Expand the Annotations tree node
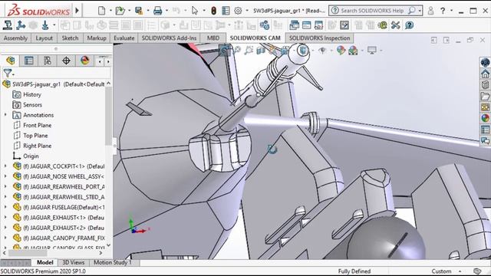Image resolution: width=491 pixels, height=276 pixels. coord(5,115)
